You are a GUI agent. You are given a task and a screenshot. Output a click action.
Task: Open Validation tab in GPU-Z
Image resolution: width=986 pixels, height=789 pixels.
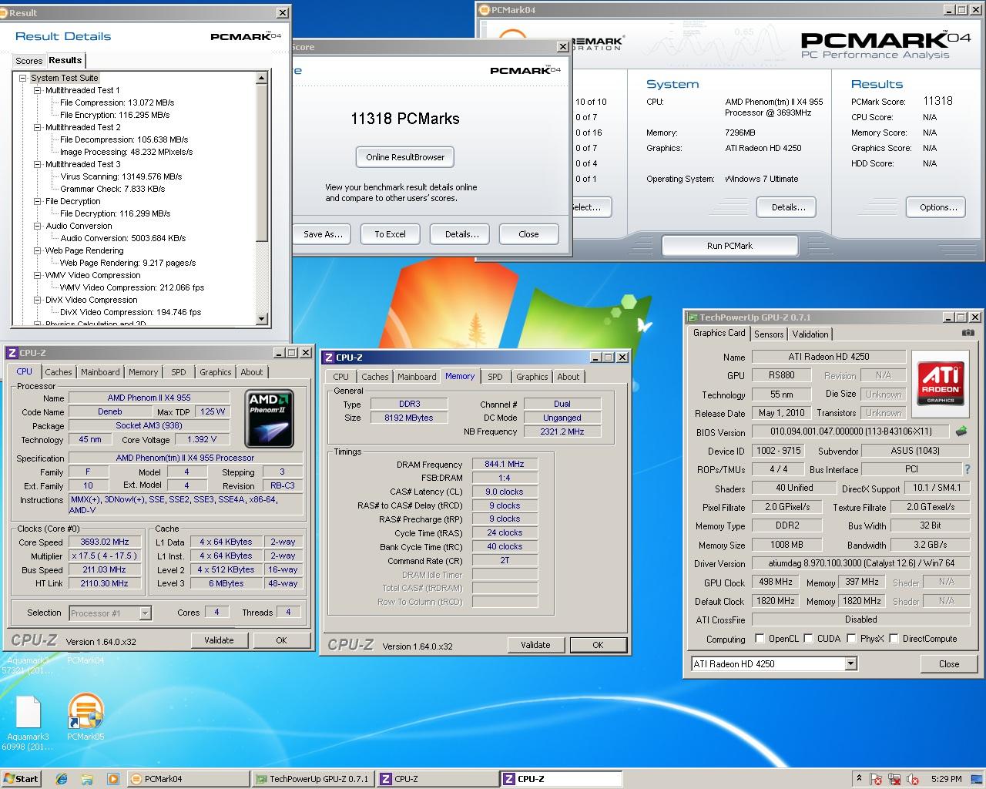coord(810,334)
